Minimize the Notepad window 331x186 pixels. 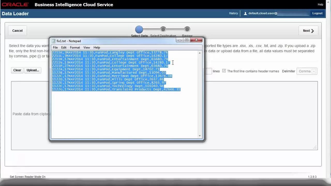[180, 40]
